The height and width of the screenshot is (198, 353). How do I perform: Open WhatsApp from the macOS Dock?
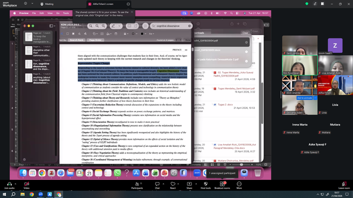pos(117,173)
